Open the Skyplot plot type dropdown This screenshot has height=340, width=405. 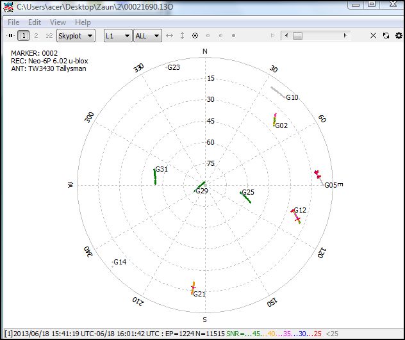click(76, 36)
